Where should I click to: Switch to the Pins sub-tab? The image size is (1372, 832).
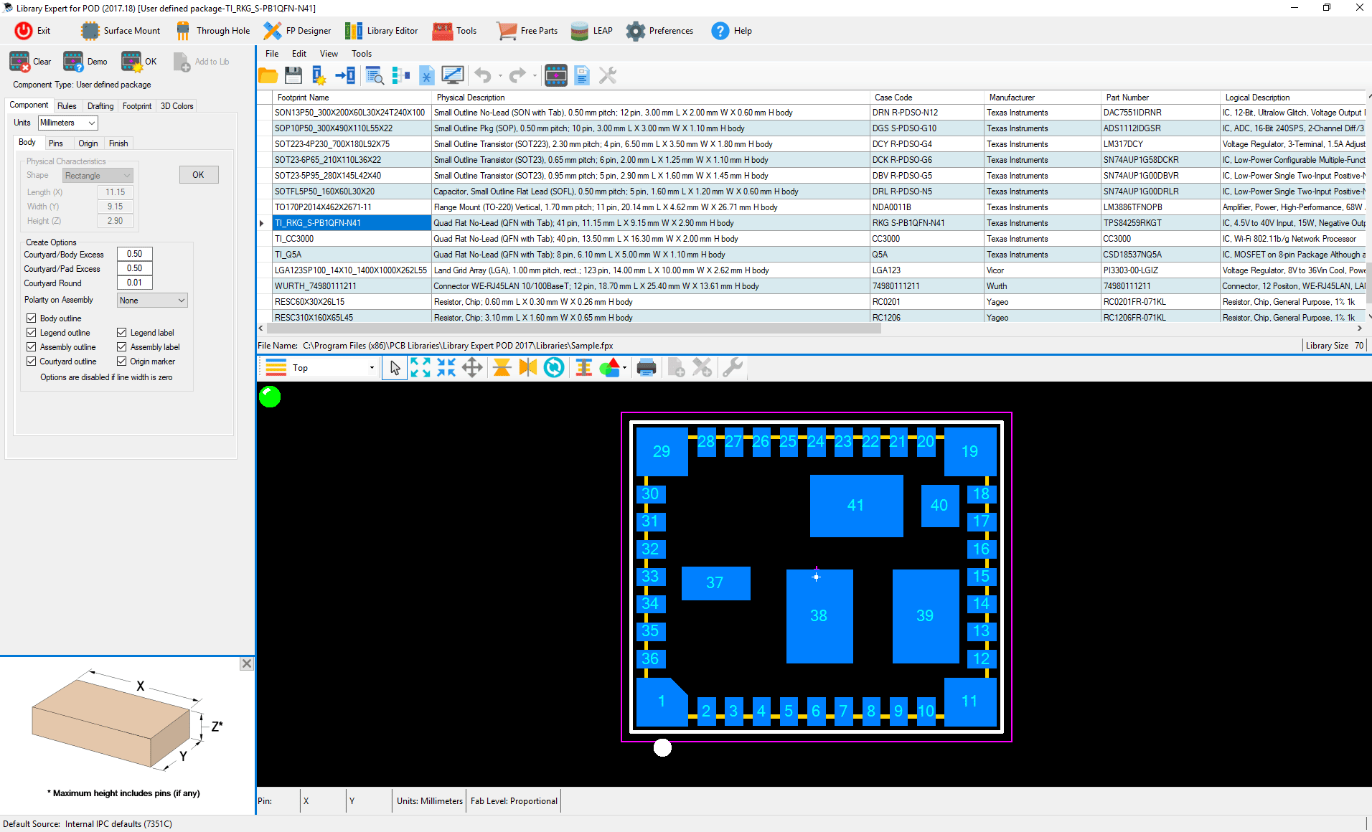55,143
